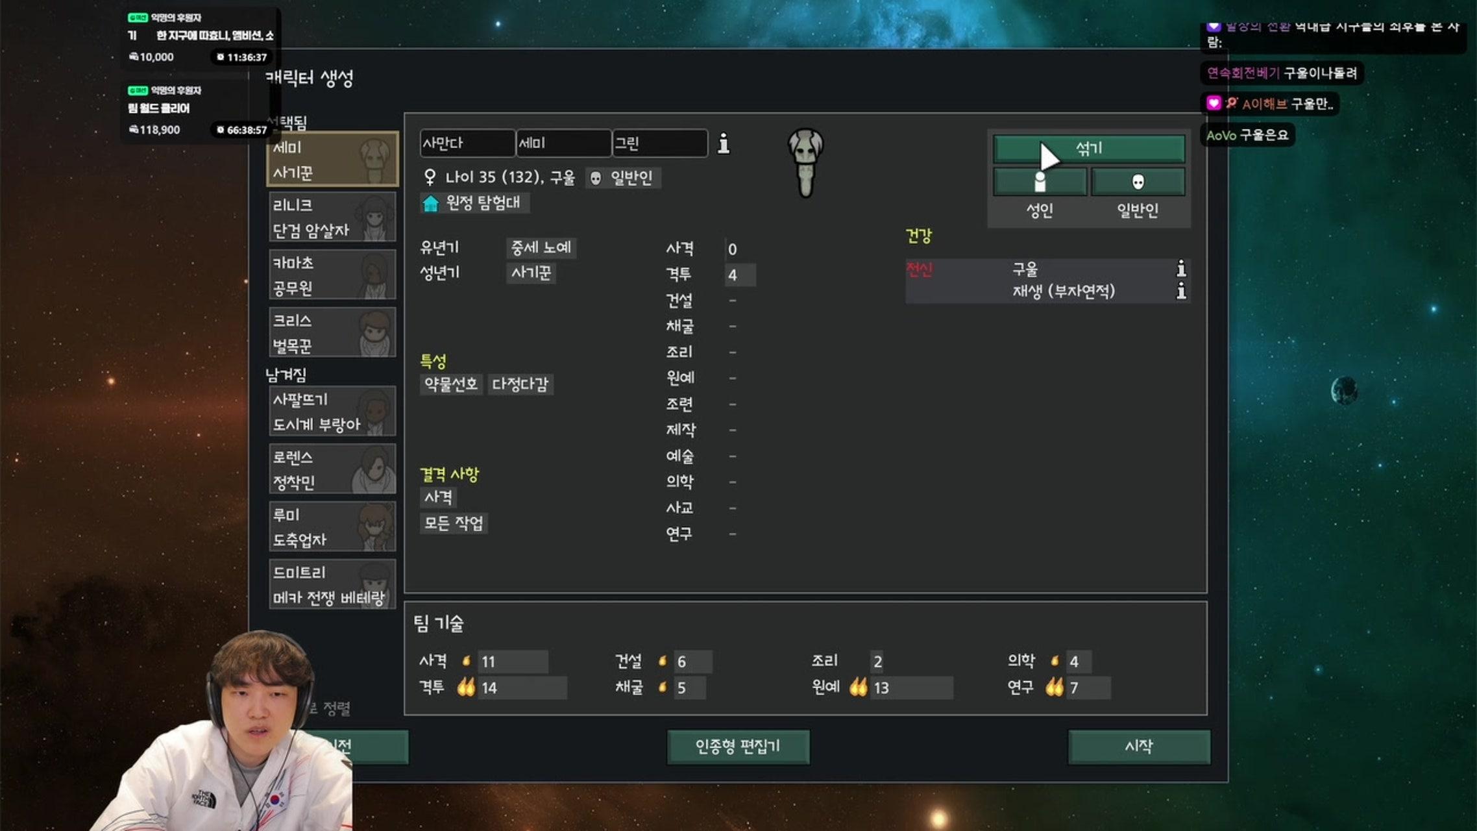This screenshot has width=1477, height=831.
Task: Click the info icon beside name fields
Action: 724,143
